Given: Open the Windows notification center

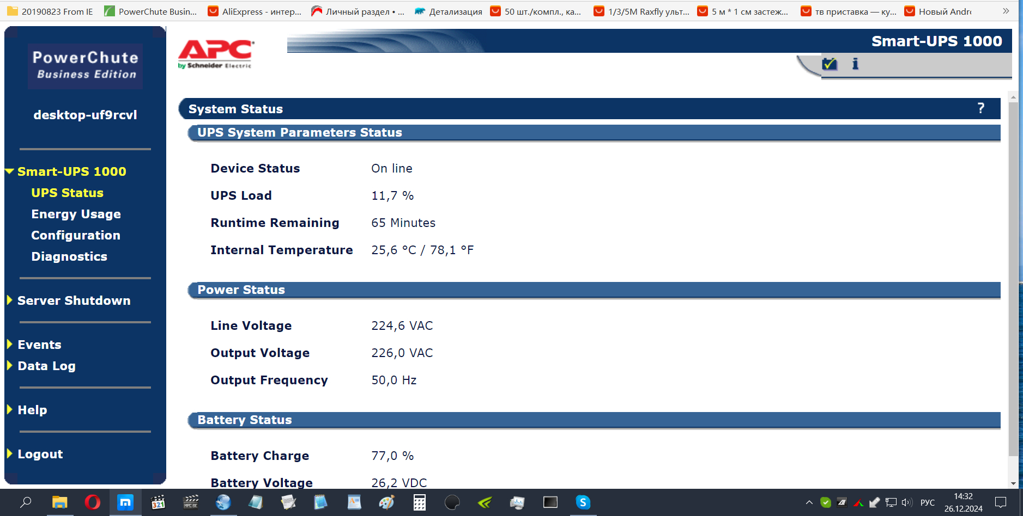Looking at the screenshot, I should click(x=1001, y=502).
